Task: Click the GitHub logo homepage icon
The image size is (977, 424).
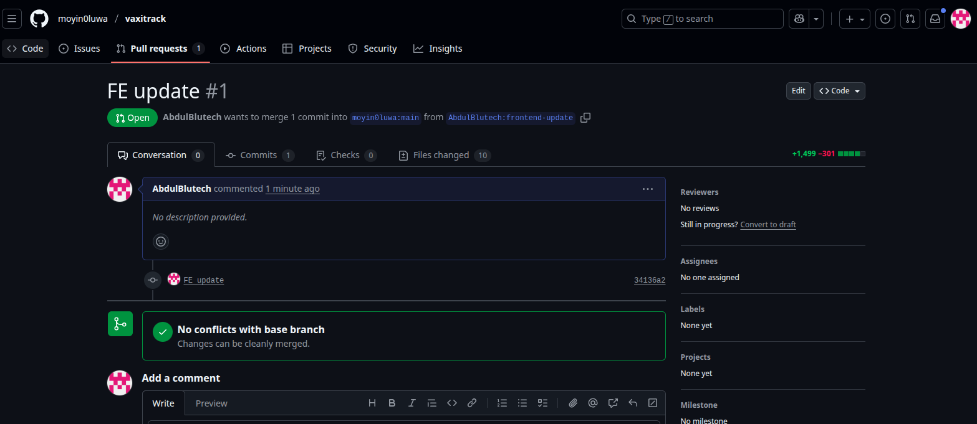Action: point(39,19)
